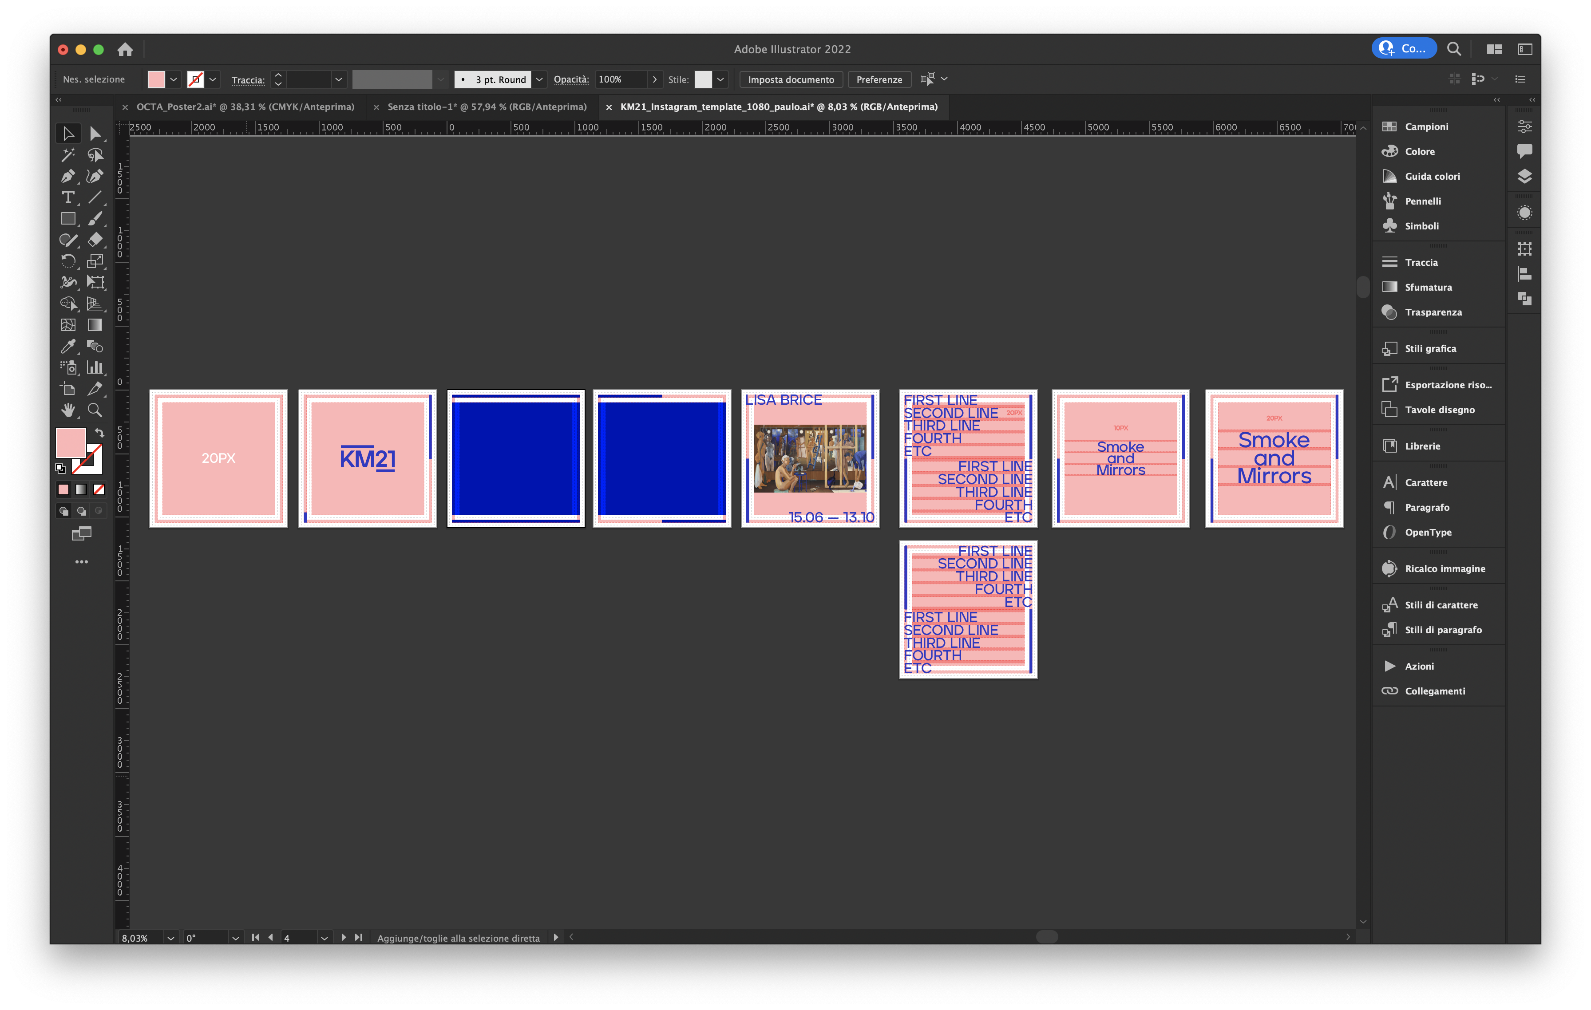Select the Gradient tool
The height and width of the screenshot is (1010, 1591).
pos(95,325)
